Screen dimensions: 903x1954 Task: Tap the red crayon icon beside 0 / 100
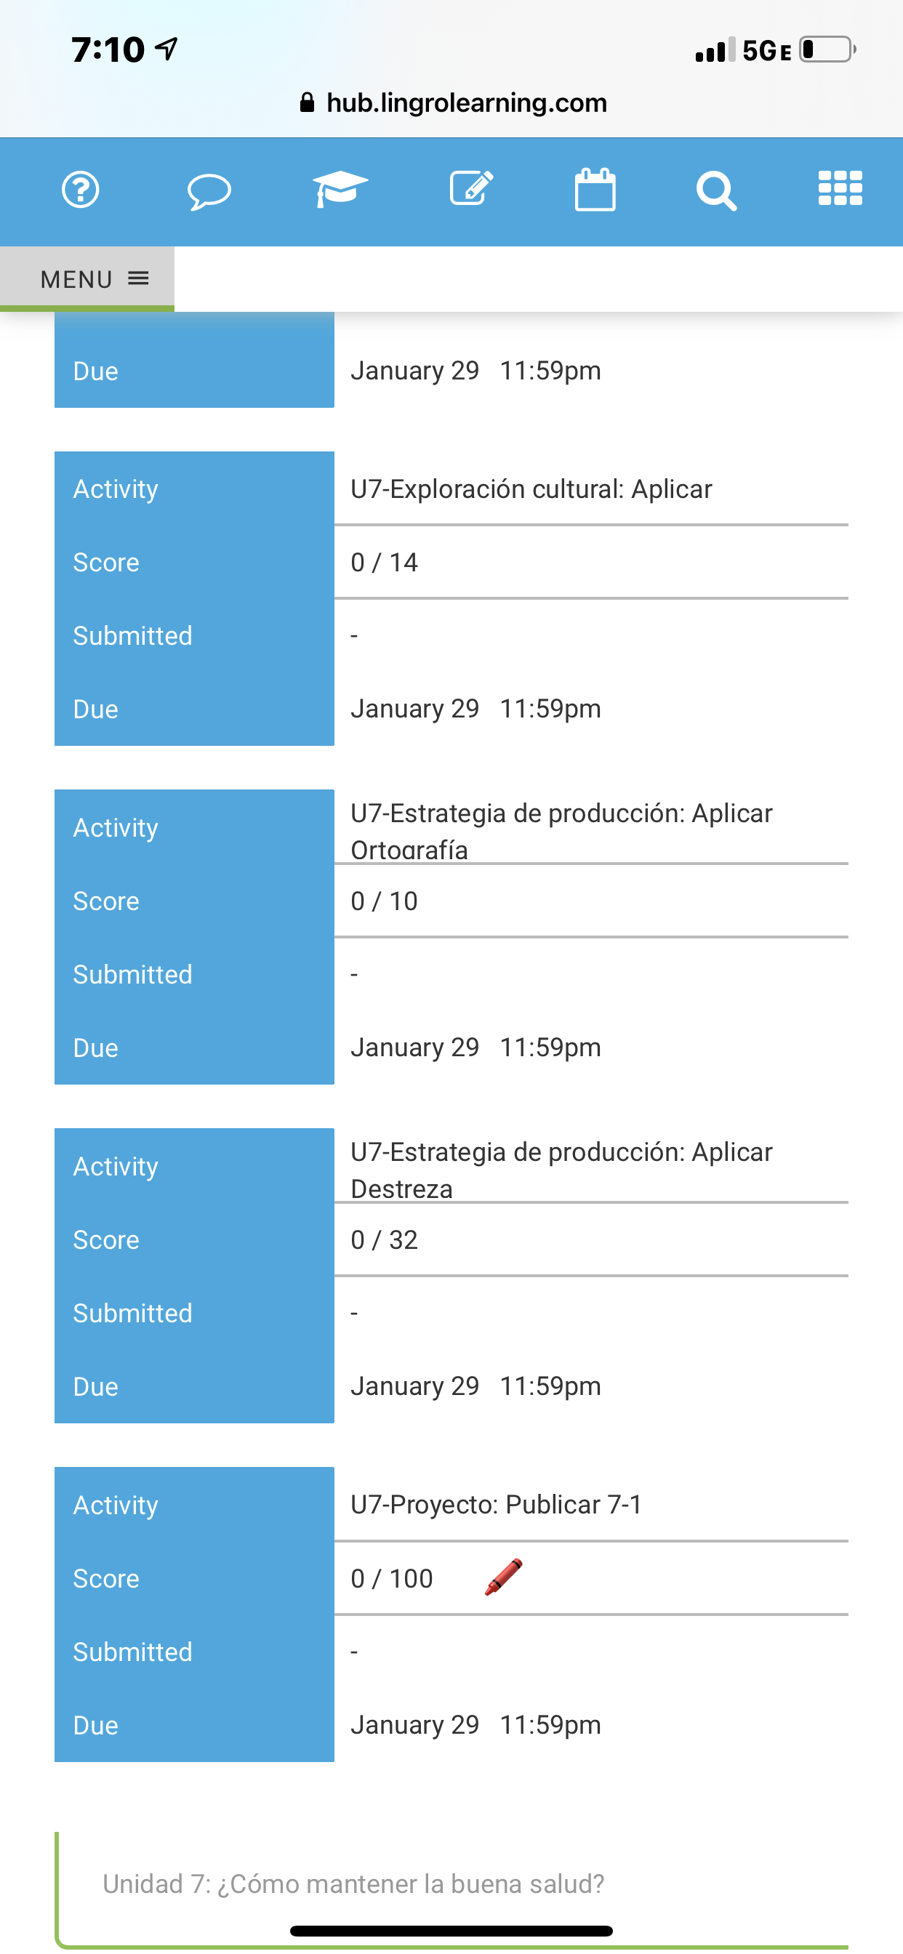(504, 1577)
